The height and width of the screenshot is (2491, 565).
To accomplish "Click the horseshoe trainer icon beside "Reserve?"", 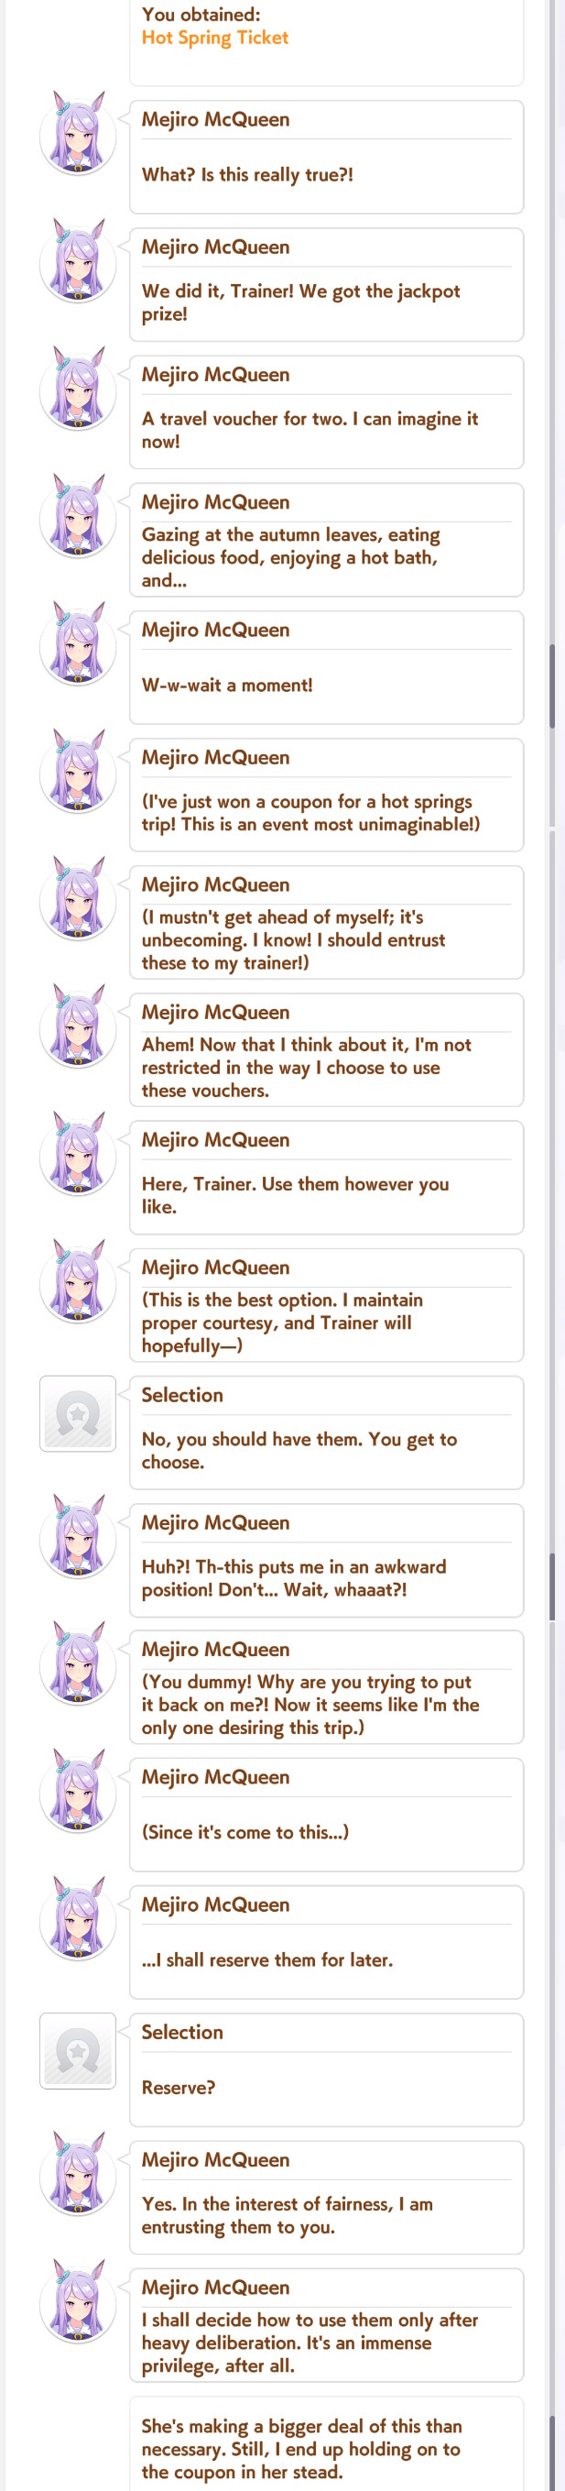I will point(77,2051).
